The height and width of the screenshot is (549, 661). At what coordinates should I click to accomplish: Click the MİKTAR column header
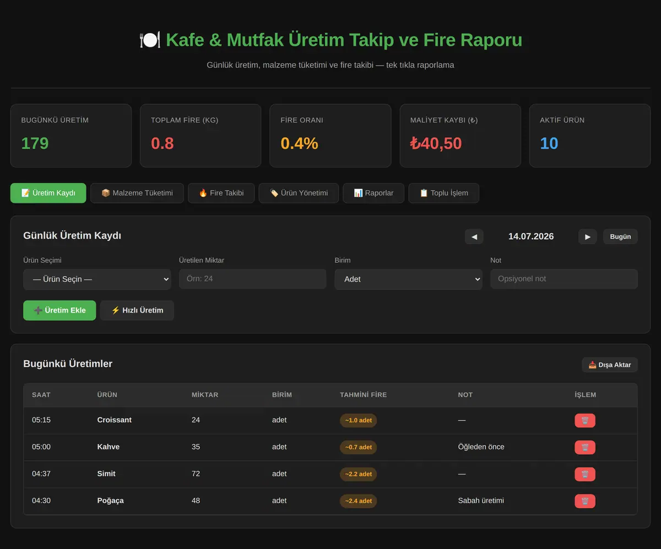click(x=205, y=395)
